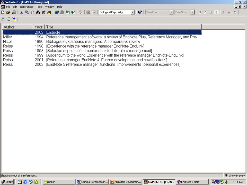The width and height of the screenshot is (247, 185).
Task: Click the Open library folder icon
Action: 8,12
